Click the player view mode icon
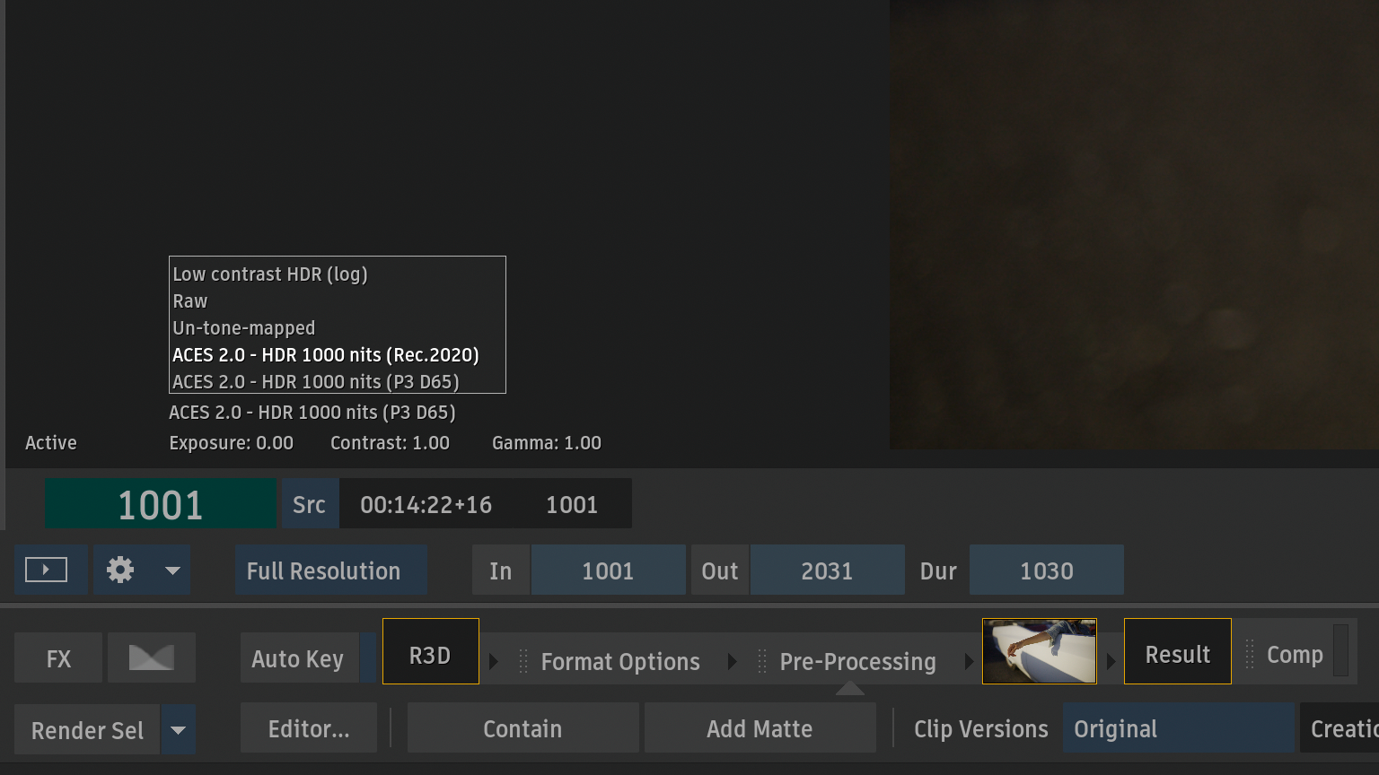The width and height of the screenshot is (1379, 775). coord(47,570)
